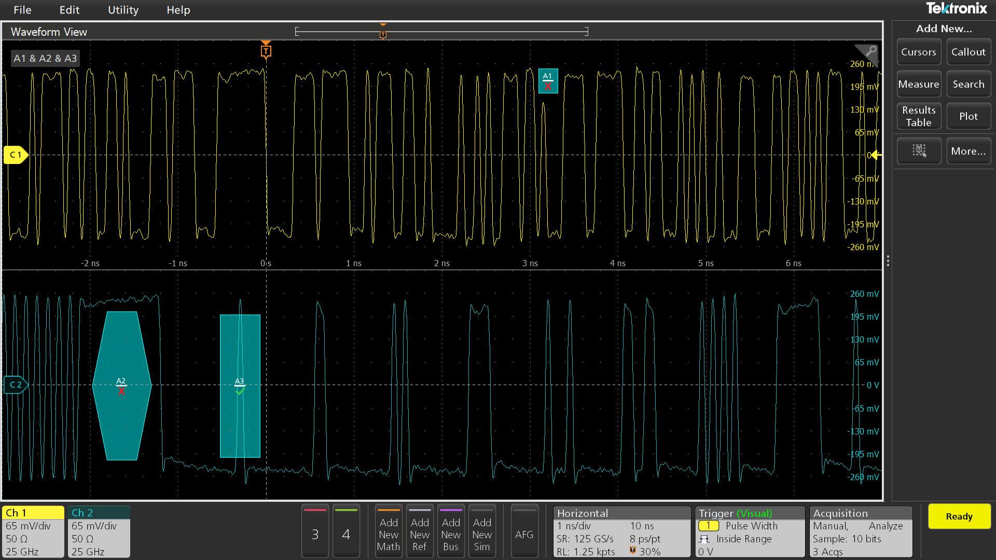Open the Trigger (Visual) badge
996x560 pixels.
point(750,531)
